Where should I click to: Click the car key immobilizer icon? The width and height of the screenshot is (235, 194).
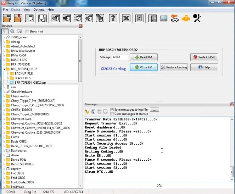[x=175, y=18]
